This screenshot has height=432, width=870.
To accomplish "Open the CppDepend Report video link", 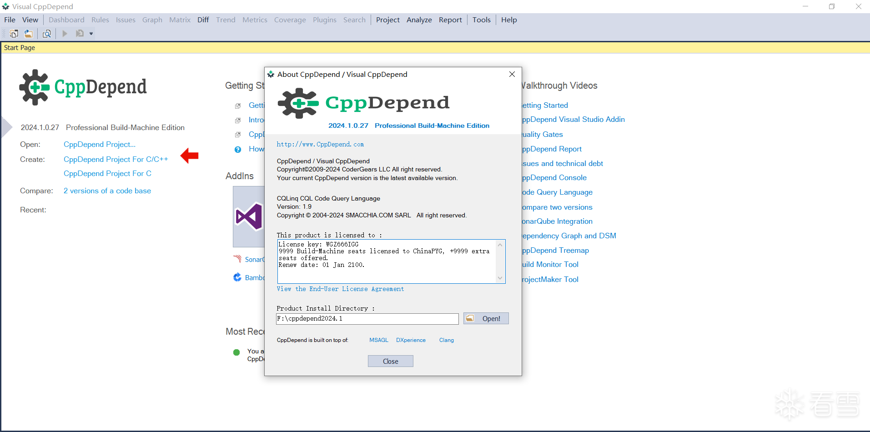I will [552, 149].
